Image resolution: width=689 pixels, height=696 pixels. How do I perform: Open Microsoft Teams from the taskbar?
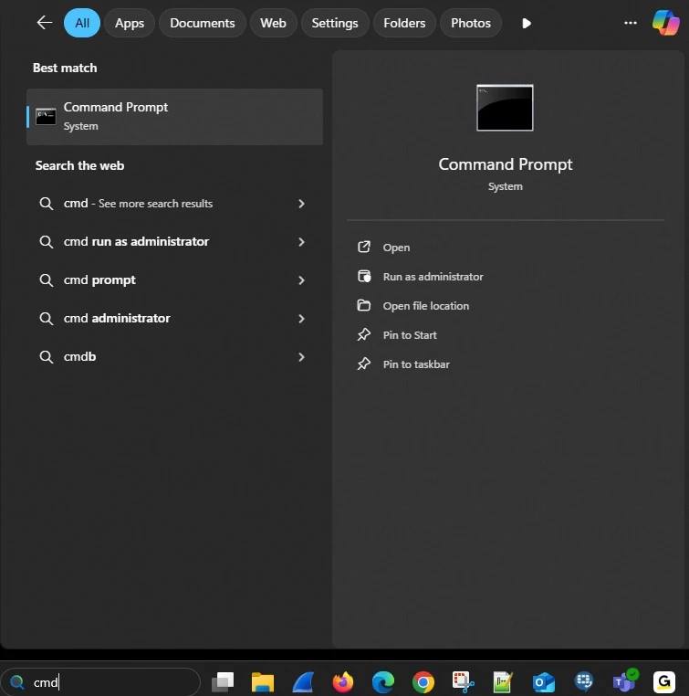625,680
